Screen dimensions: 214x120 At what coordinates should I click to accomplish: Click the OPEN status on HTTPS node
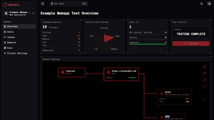point(187,99)
